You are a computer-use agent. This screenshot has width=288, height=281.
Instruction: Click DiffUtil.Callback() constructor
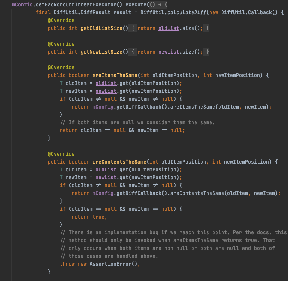(249, 12)
